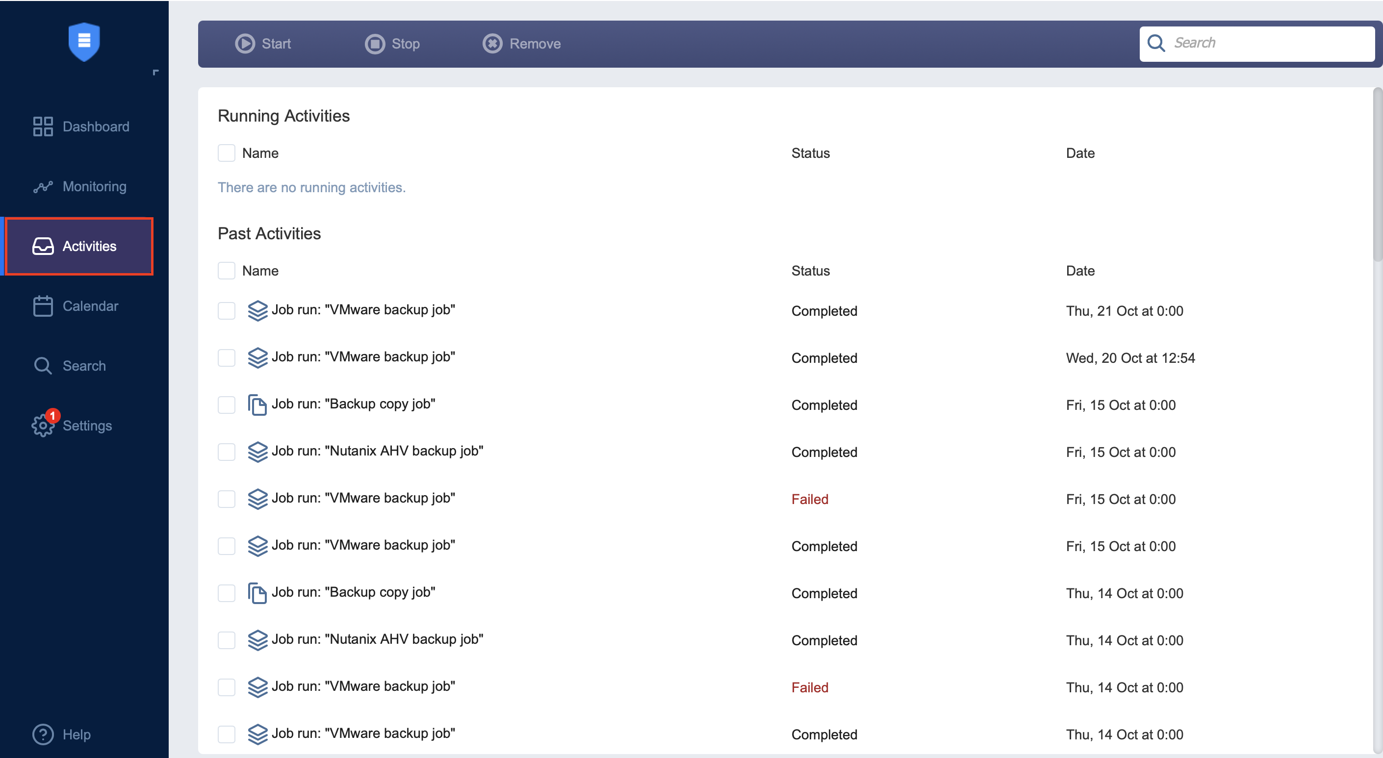Screen dimensions: 1383x758
Task: Open "Backup copy job" run from Fri, 15 Oct
Action: pyautogui.click(x=353, y=404)
